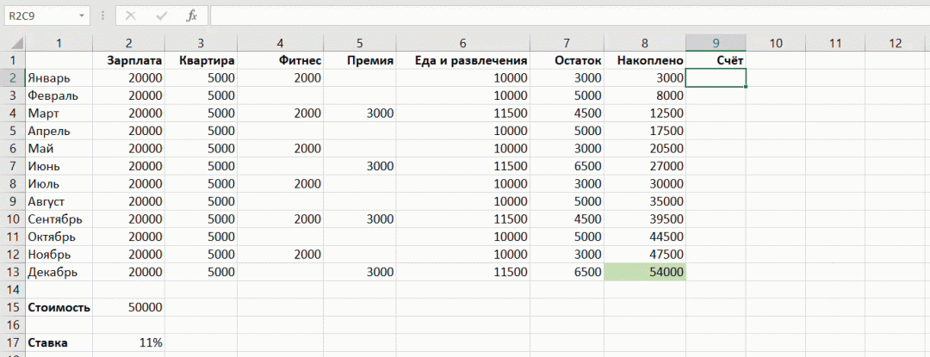Select column header 7
930x357 pixels.
pos(567,43)
